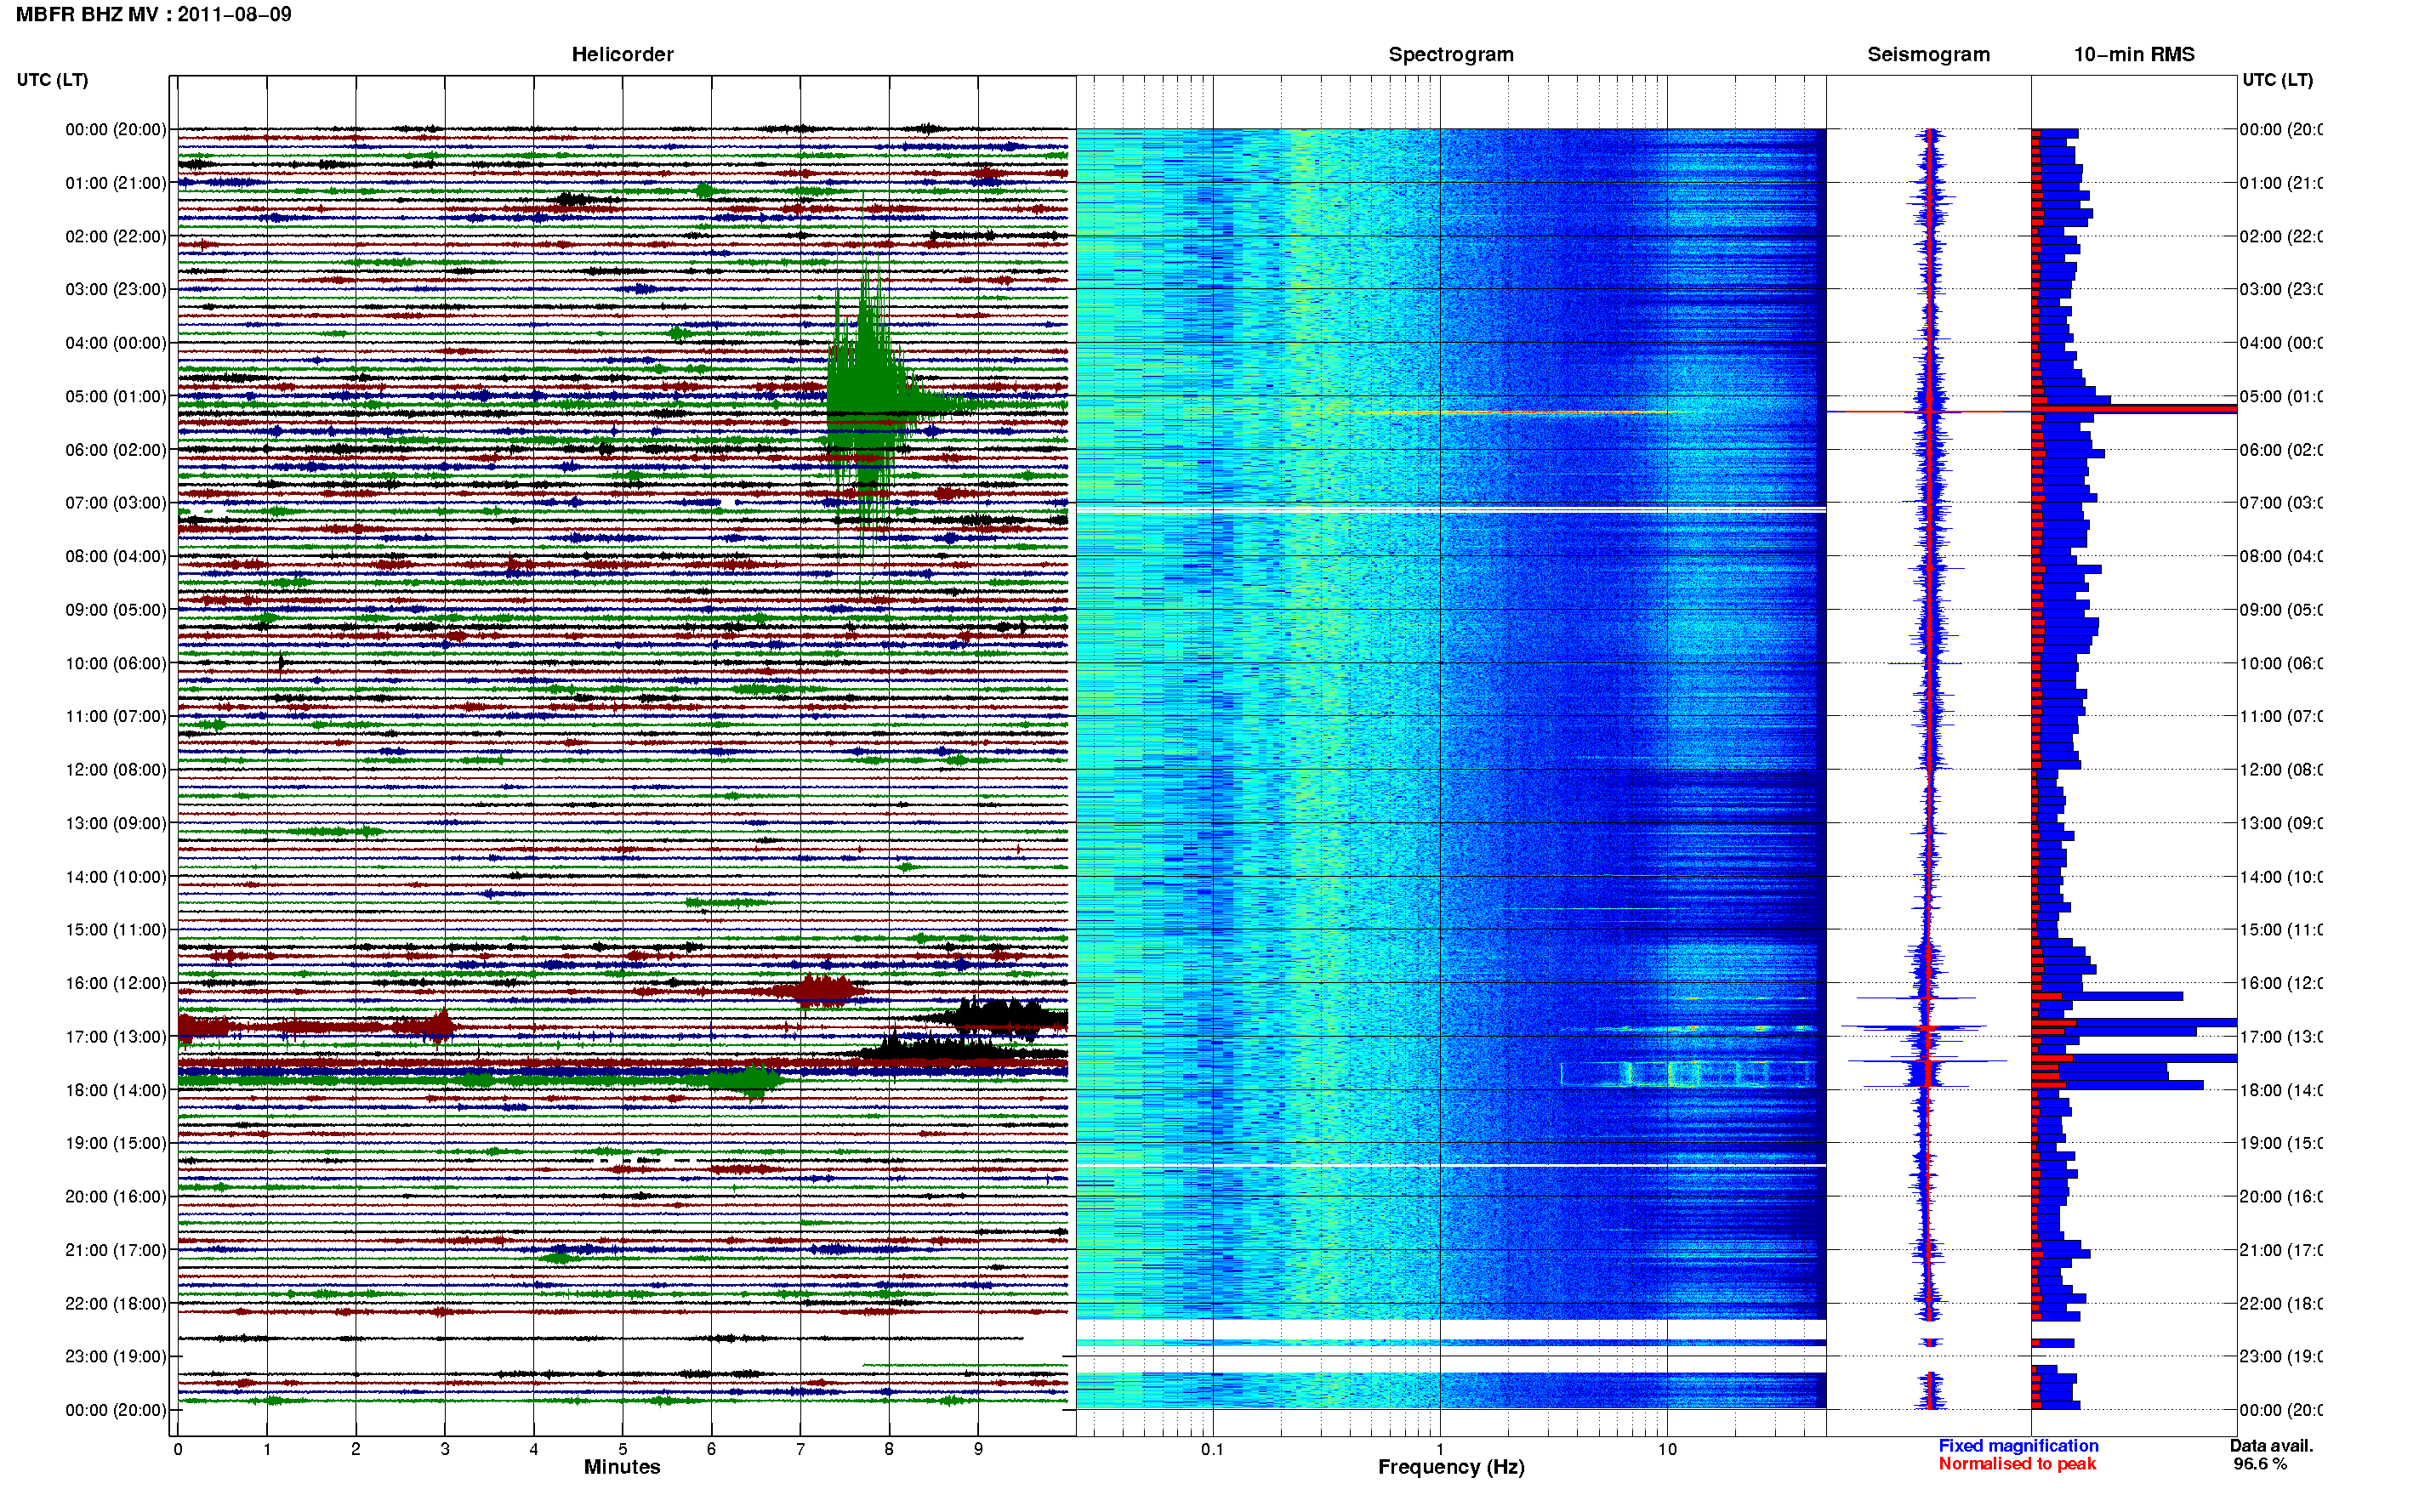
Task: Click left-axis time label '14:00 (10:00)'
Action: pos(116,877)
